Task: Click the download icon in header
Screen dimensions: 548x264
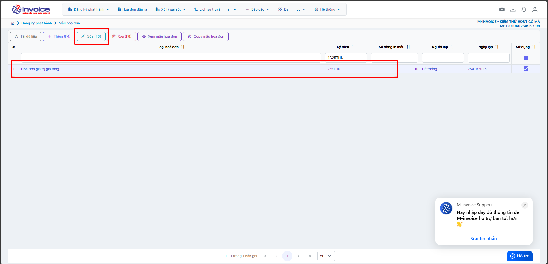Action: [513, 9]
